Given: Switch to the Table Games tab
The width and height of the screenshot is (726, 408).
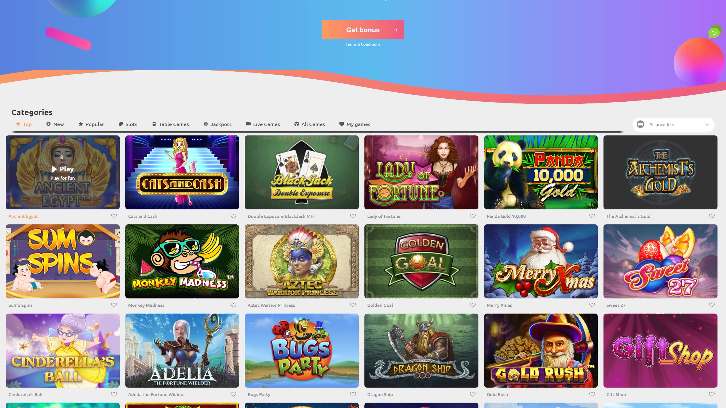Looking at the screenshot, I should point(170,124).
